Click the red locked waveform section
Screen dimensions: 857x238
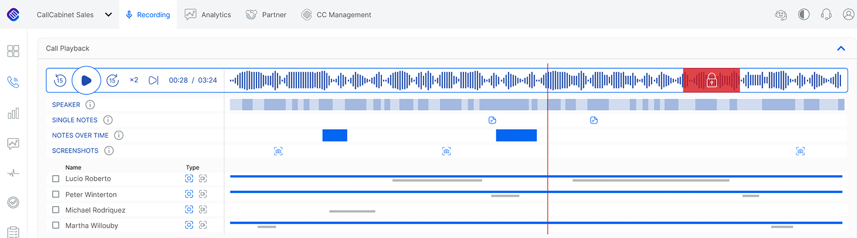(712, 80)
